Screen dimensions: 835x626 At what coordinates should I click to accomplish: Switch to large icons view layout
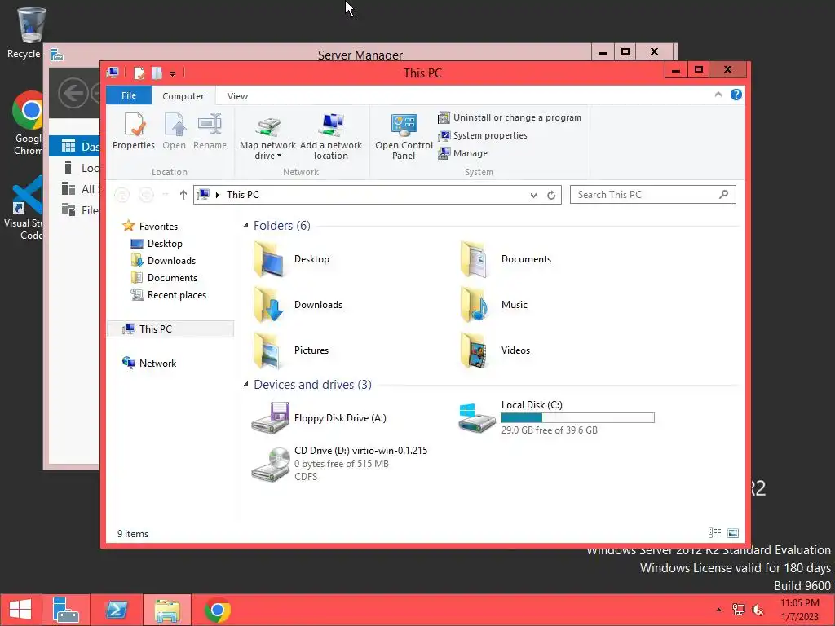point(733,533)
